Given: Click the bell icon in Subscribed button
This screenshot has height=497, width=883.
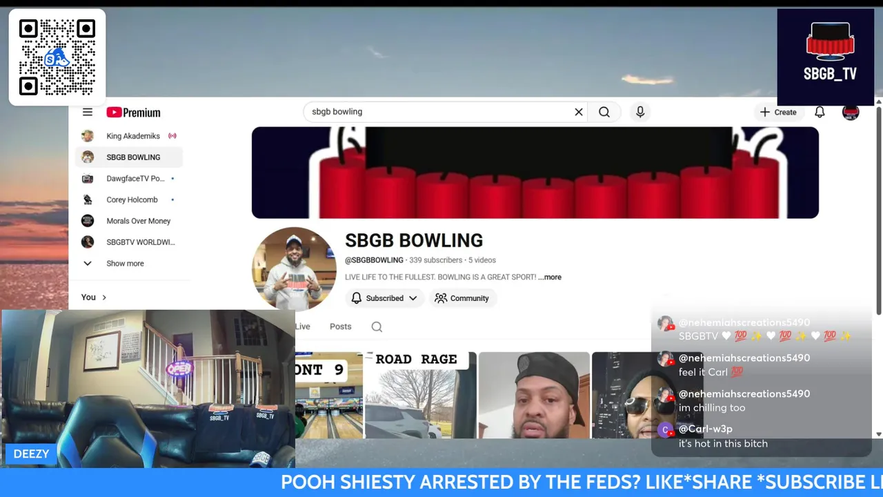Looking at the screenshot, I should tap(357, 298).
